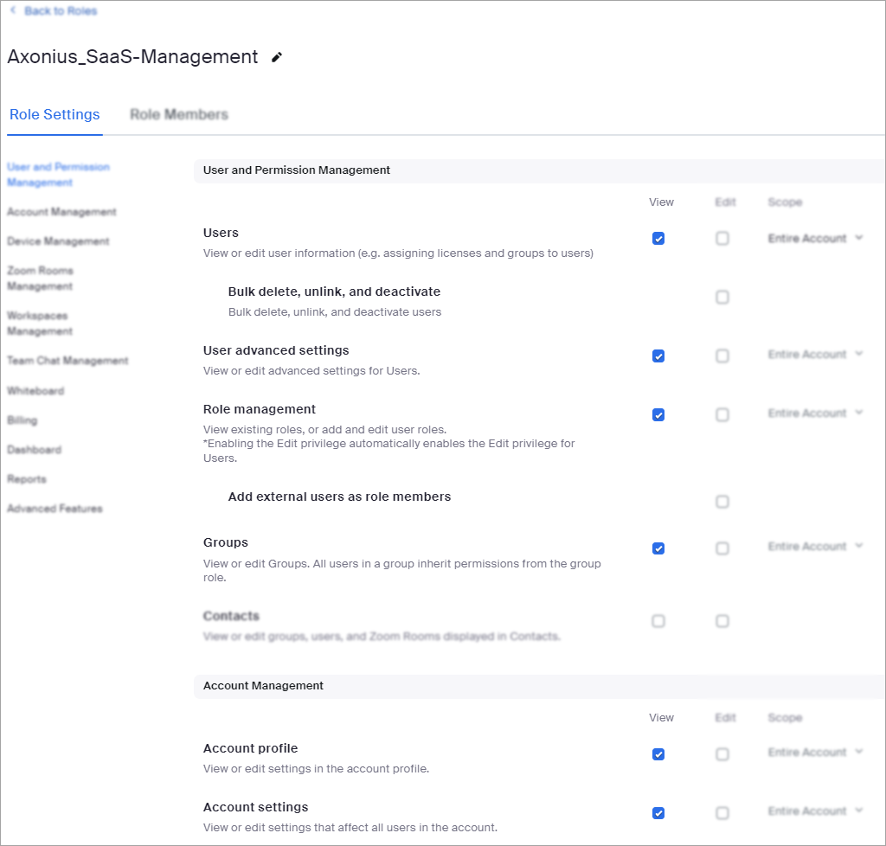Jump to Account Management in sidebar
Image resolution: width=886 pixels, height=846 pixels.
pyautogui.click(x=61, y=212)
